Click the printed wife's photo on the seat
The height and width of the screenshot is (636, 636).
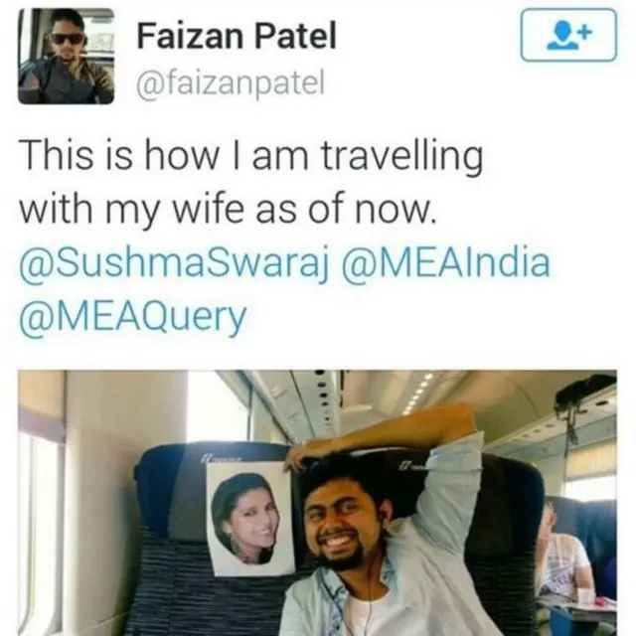249,518
